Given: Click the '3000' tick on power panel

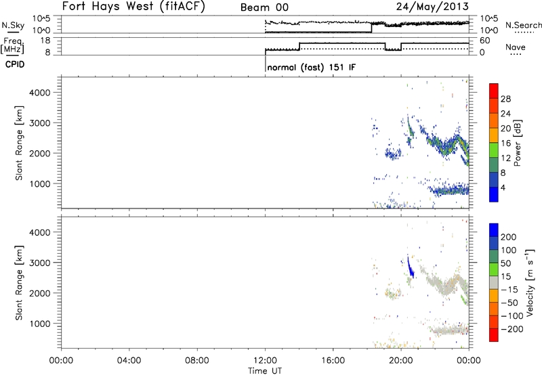Looking at the screenshot, I should point(39,123).
